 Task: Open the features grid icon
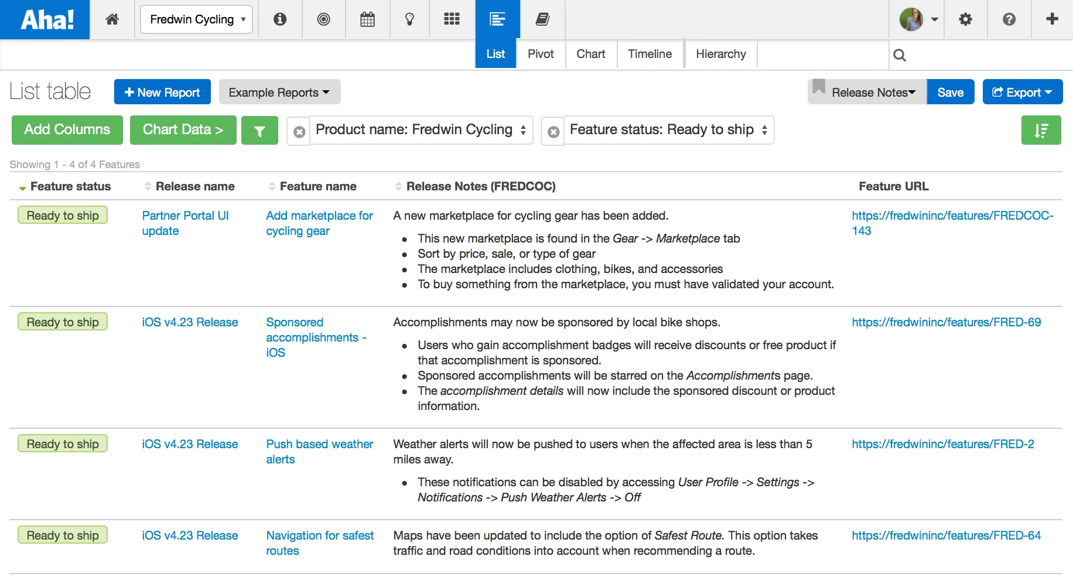point(452,19)
